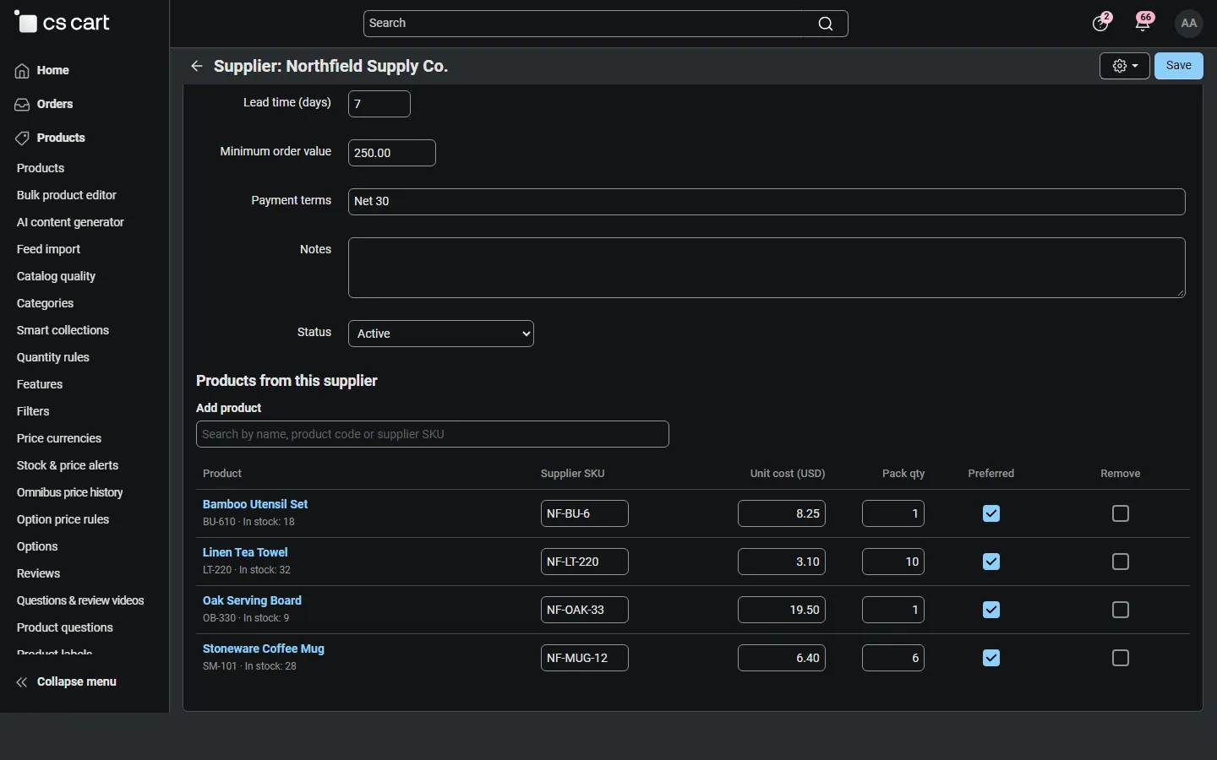Check Remove for Linen Tea Towel
The width and height of the screenshot is (1217, 760).
pyautogui.click(x=1121, y=562)
